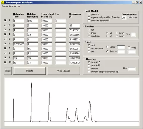Viewport: 143px width, 129px height.
Task: Click peak 1 Tau field
Action: click(x=60, y=21)
